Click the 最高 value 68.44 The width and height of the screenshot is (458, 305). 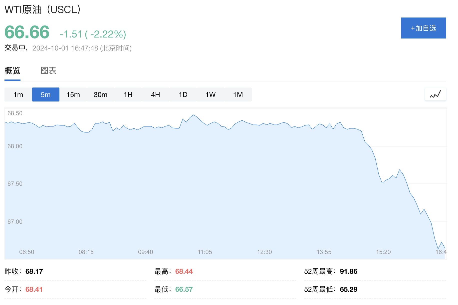tap(184, 271)
